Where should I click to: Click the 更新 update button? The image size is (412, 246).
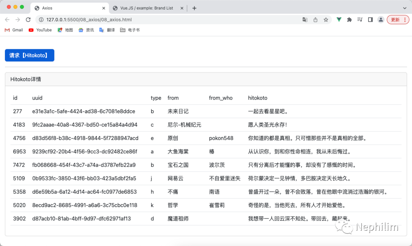(x=398, y=20)
